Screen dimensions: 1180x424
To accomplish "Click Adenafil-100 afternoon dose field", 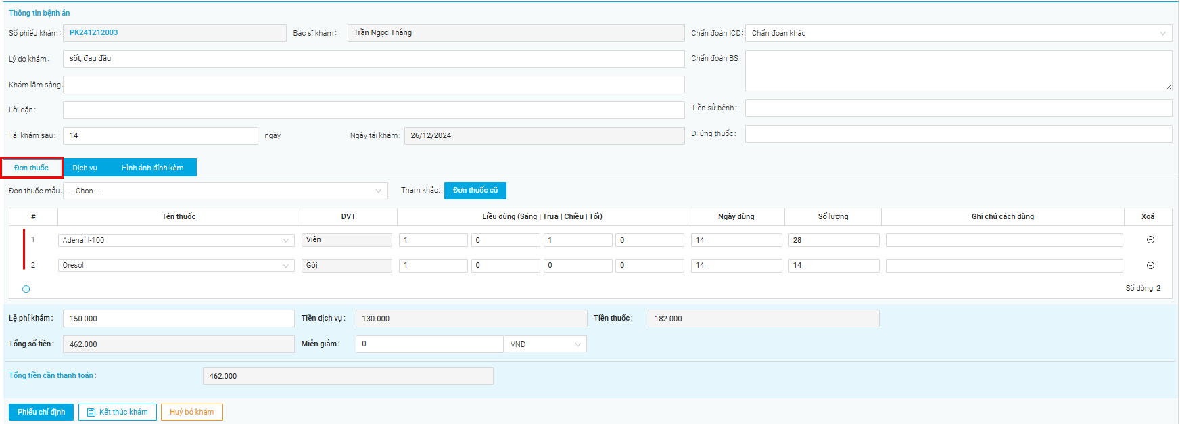I will [x=578, y=240].
